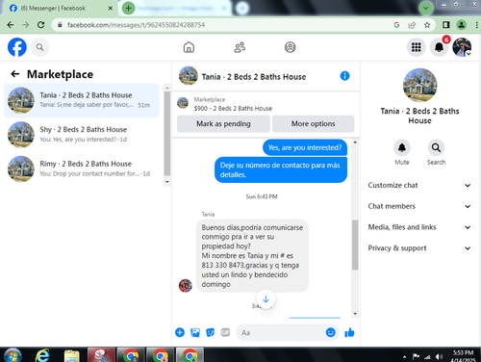The image size is (481, 362).
Task: Click the 'Yes, are you interested?' message bubble
Action: coord(305,147)
